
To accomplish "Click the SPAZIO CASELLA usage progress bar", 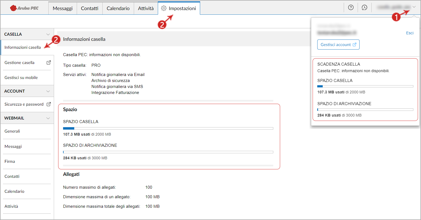I will tap(168, 128).
